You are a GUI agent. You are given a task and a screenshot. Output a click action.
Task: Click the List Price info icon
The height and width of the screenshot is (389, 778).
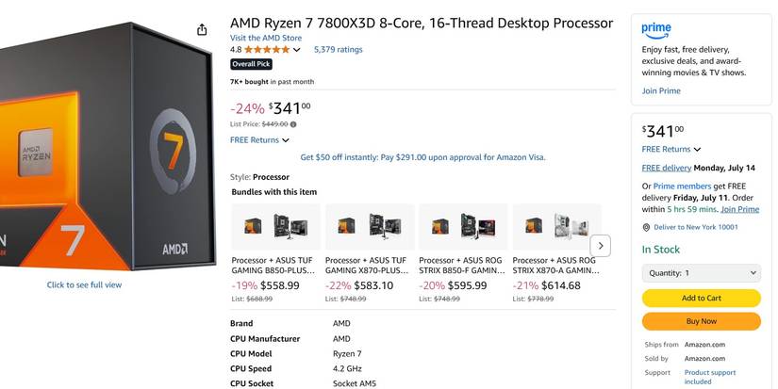293,124
